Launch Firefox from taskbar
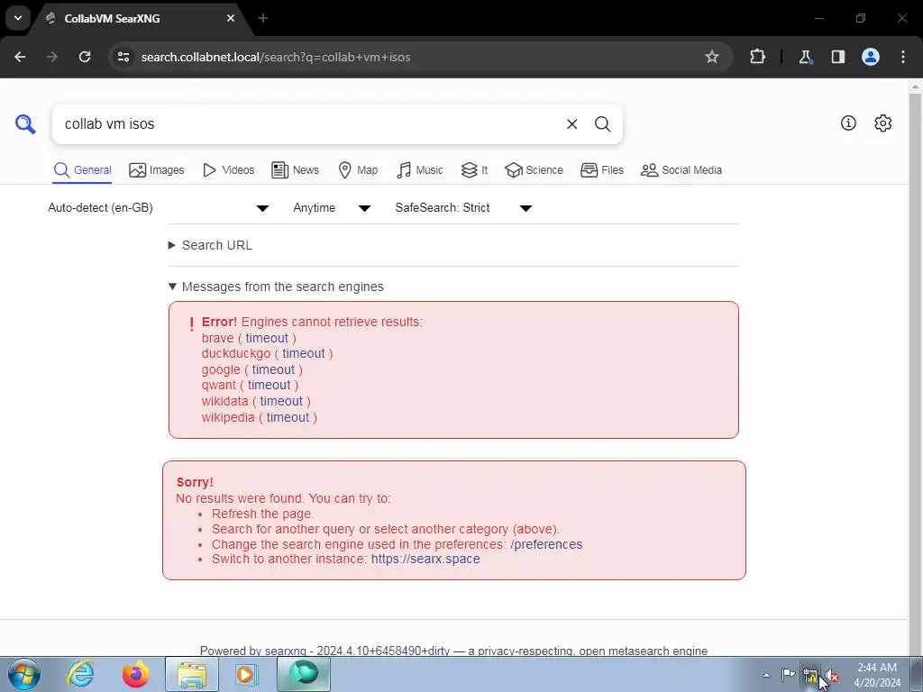 click(x=136, y=674)
